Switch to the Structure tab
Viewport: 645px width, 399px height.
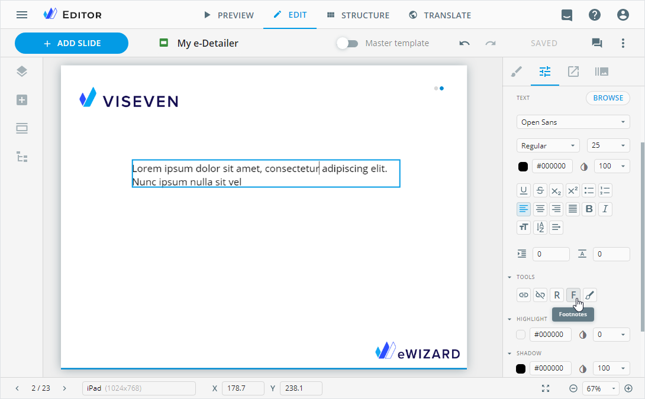[x=358, y=15]
